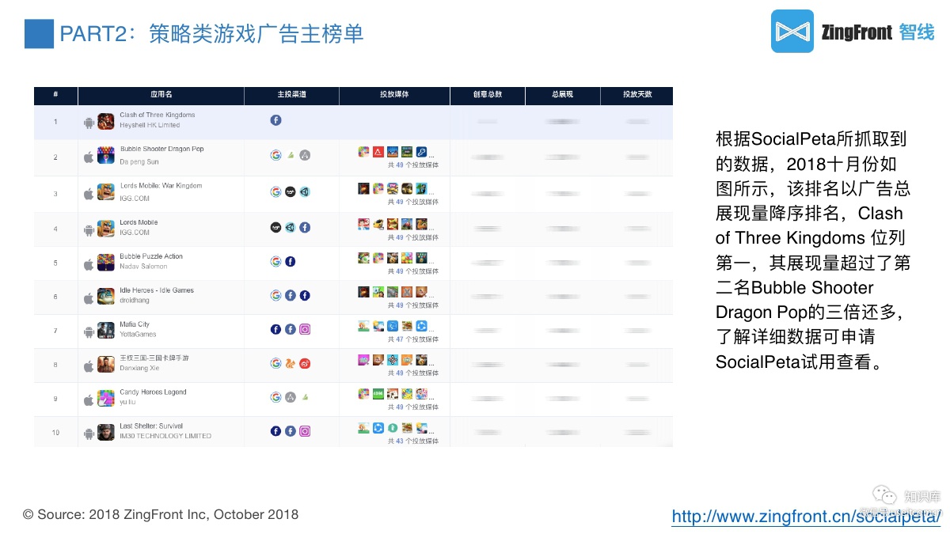950x534 pixels.
Task: Click the 主投渠道 column header
Action: point(291,95)
